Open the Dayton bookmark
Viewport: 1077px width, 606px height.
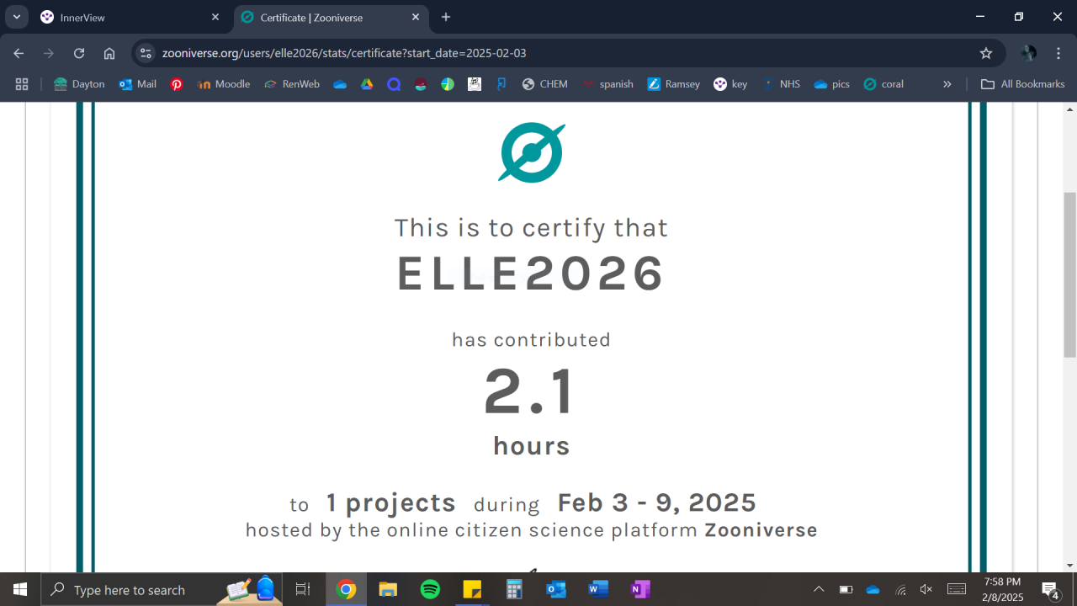79,84
